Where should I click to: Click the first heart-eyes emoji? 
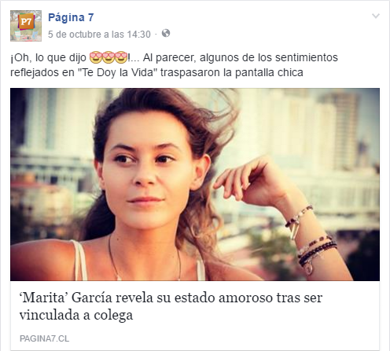(95, 57)
